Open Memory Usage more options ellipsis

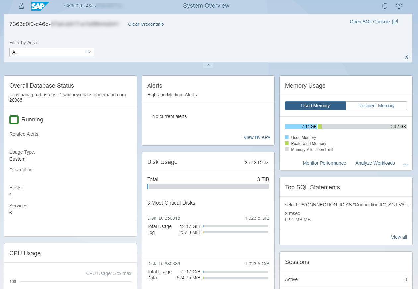click(x=406, y=164)
